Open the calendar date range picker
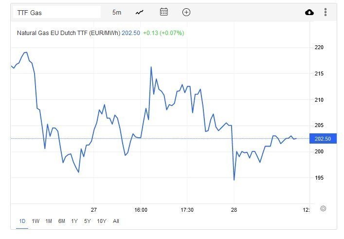344x239 pixels. pyautogui.click(x=164, y=12)
